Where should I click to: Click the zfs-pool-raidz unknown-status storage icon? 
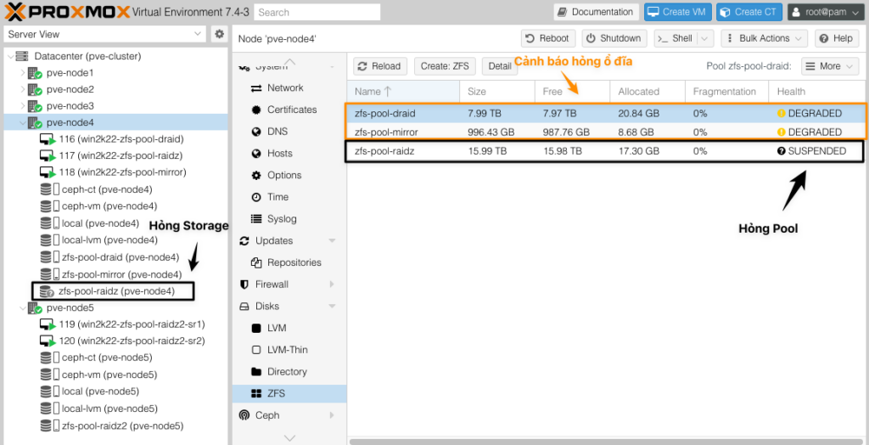pos(46,290)
